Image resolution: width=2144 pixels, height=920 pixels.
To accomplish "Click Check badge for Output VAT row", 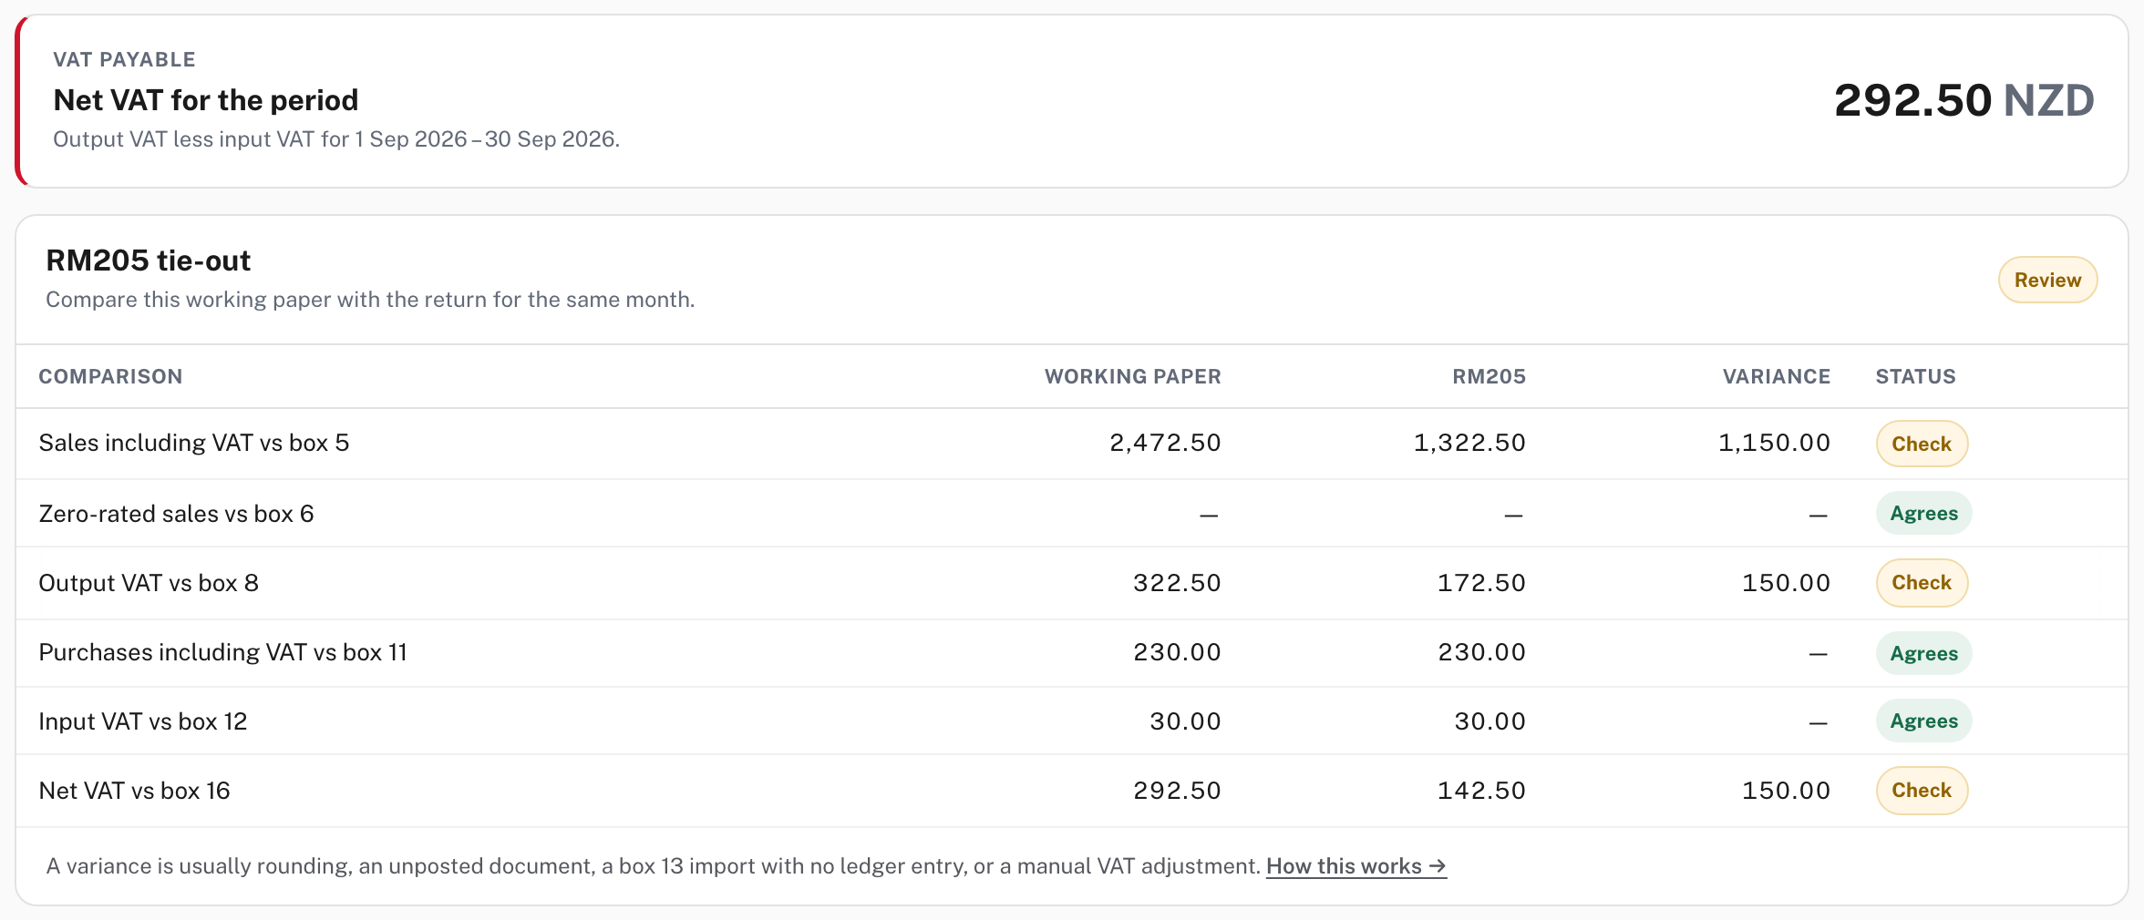I will coord(1922,583).
